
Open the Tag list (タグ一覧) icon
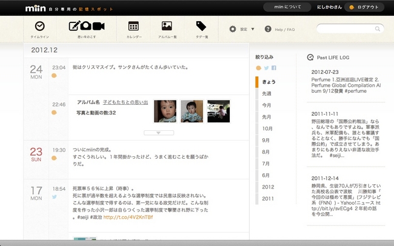point(201,26)
